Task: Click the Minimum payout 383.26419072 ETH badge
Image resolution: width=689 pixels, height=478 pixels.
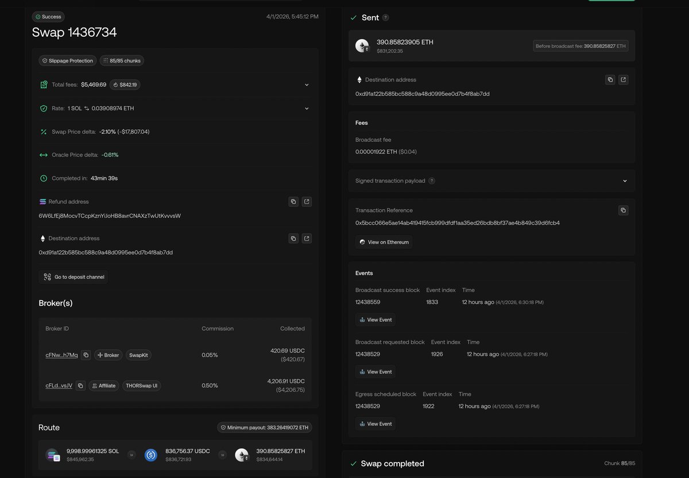Action: pos(265,427)
